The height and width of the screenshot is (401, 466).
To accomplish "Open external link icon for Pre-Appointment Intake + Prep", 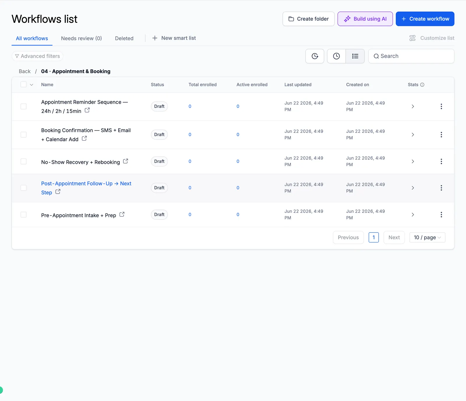I will [x=122, y=214].
